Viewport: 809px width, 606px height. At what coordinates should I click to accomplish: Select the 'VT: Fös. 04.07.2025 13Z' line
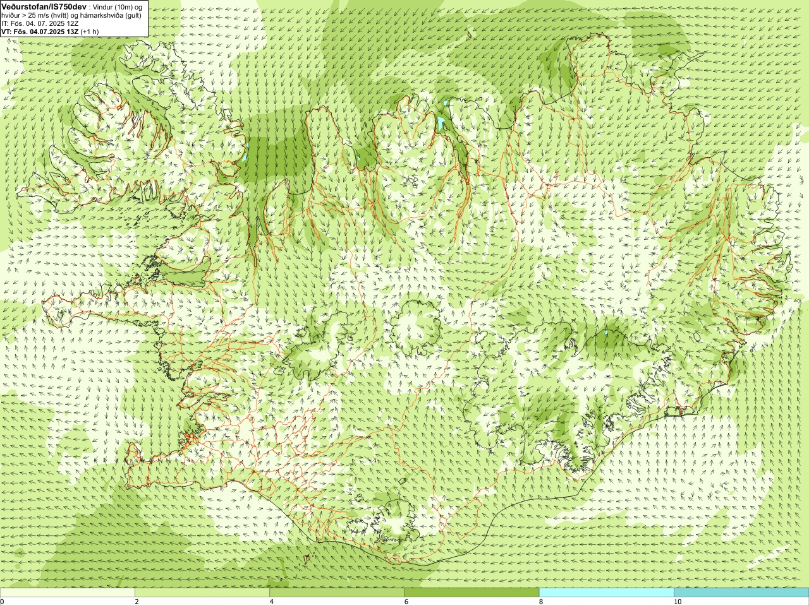(x=40, y=31)
